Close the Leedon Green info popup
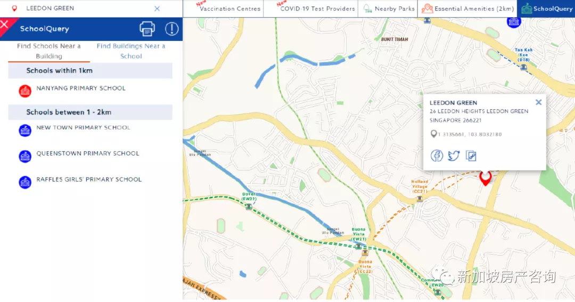 click(538, 102)
